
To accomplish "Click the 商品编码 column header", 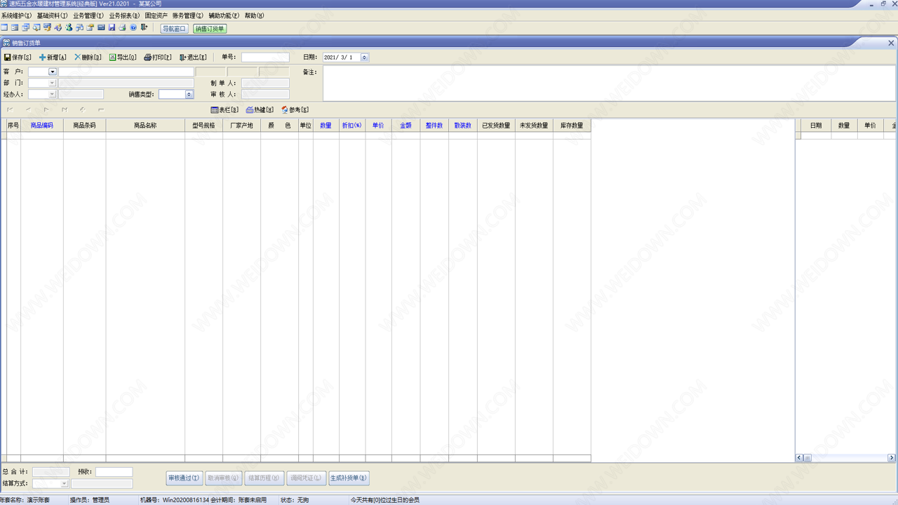I will pyautogui.click(x=42, y=126).
